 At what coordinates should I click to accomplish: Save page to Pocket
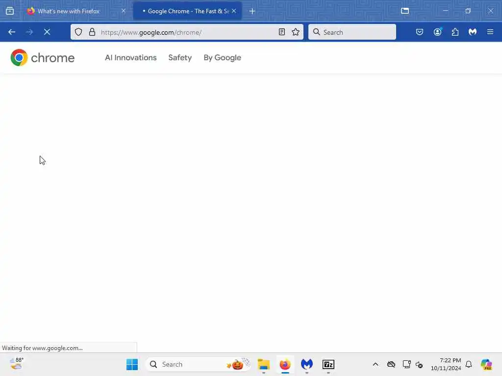(420, 32)
